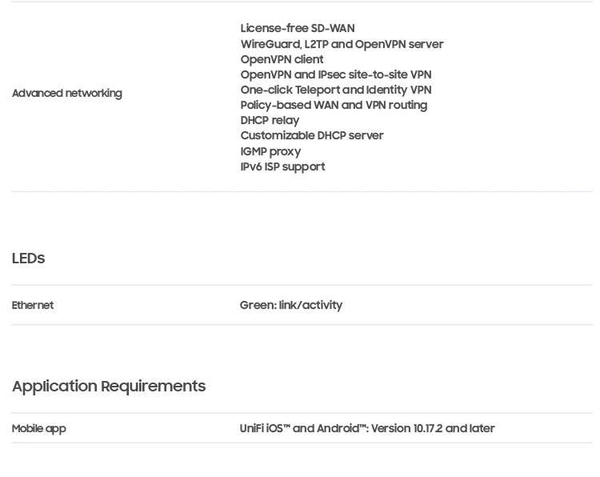This screenshot has width=600, height=477.
Task: Click WireGuard, L2TP and OpenVPN server line
Action: [342, 44]
